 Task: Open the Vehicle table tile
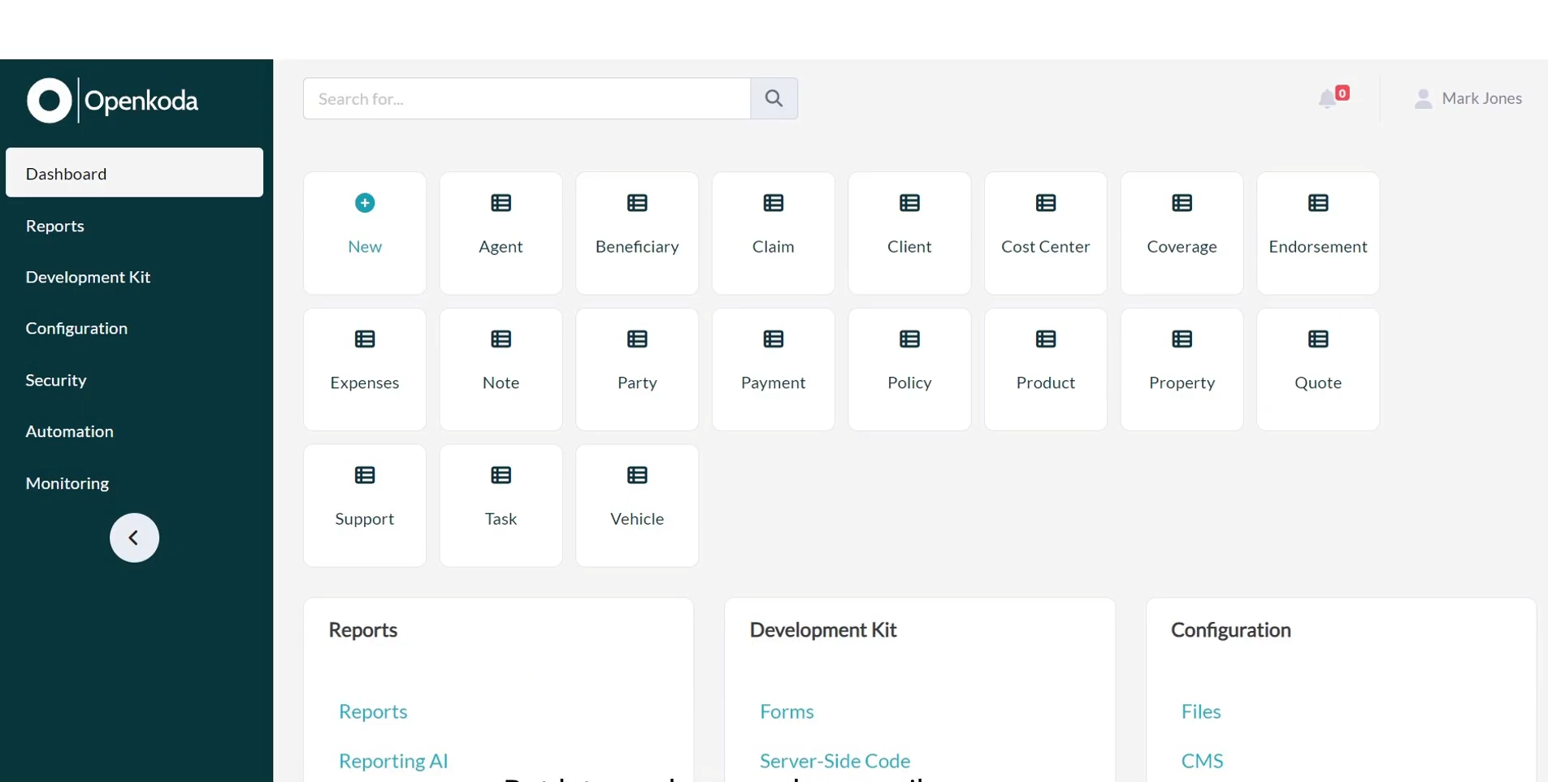pyautogui.click(x=636, y=505)
